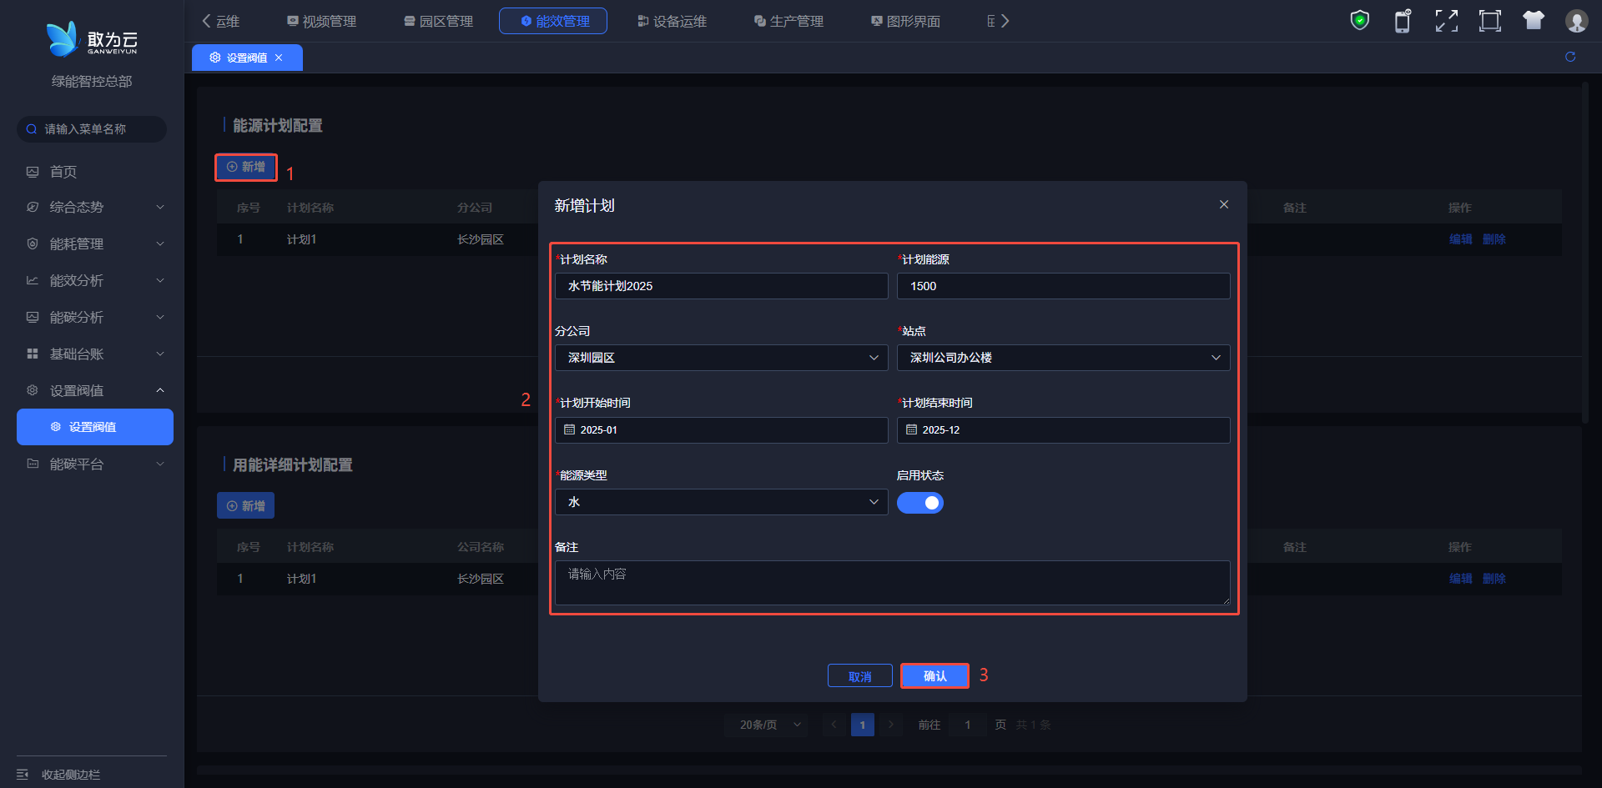Select the 能效管理 top menu
This screenshot has height=788, width=1602.
[553, 21]
